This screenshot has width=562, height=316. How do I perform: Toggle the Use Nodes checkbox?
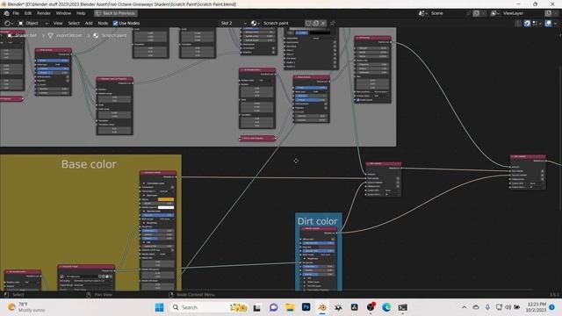coord(115,24)
